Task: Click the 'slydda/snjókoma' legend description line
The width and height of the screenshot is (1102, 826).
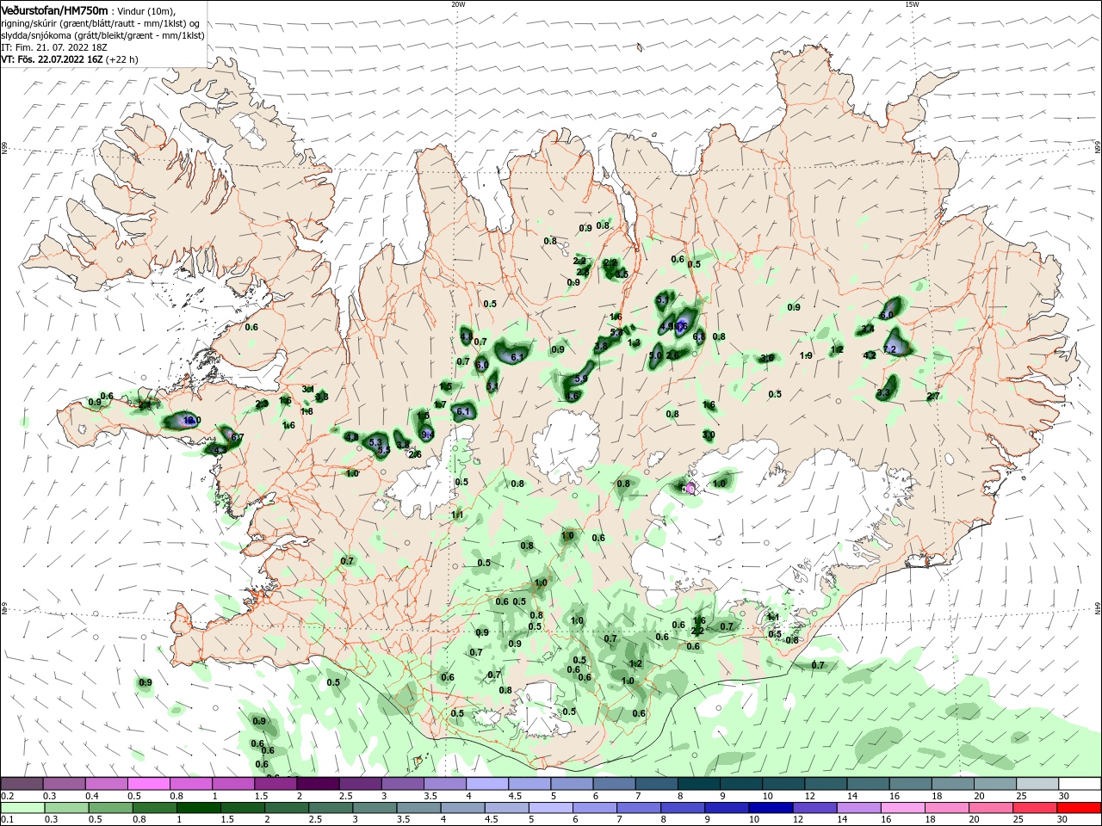Action: tap(102, 34)
